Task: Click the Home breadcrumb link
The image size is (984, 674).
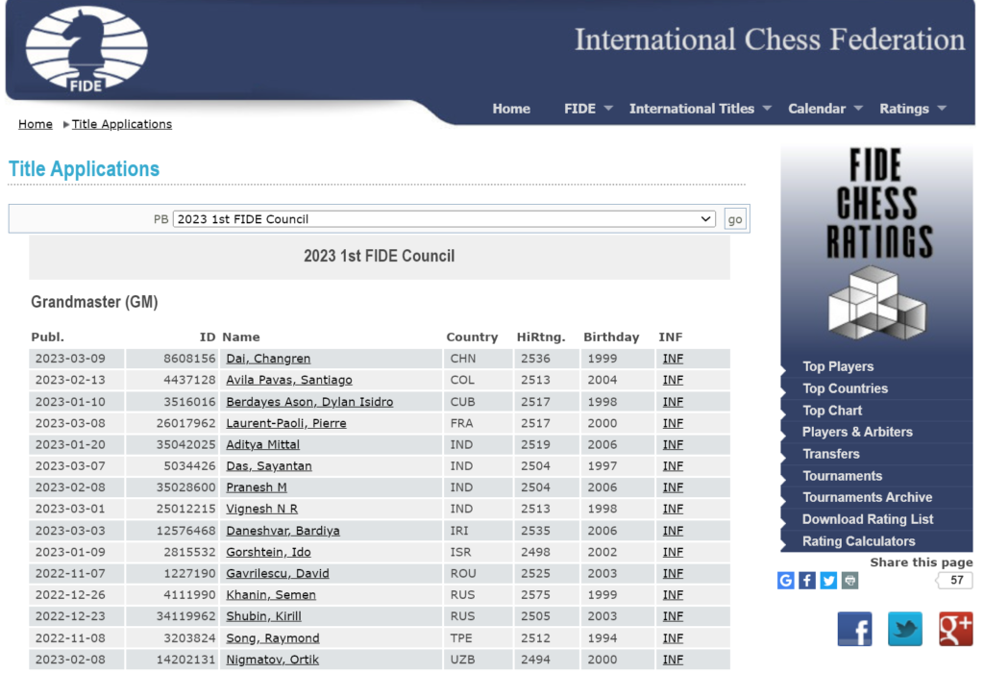Action: (x=36, y=124)
